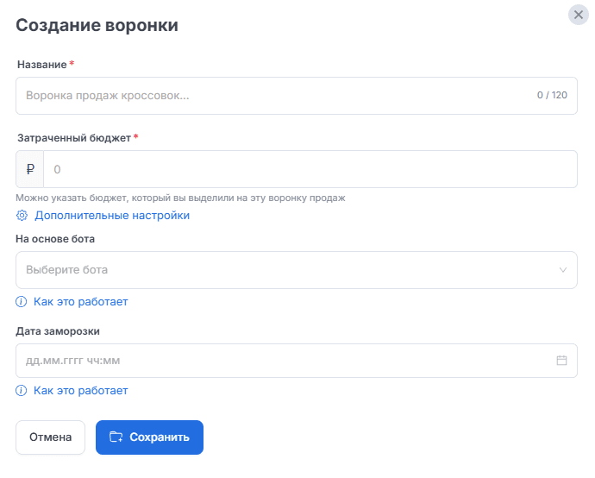Image resolution: width=595 pixels, height=478 pixels.
Task: Click the Сохранить button
Action: point(149,437)
